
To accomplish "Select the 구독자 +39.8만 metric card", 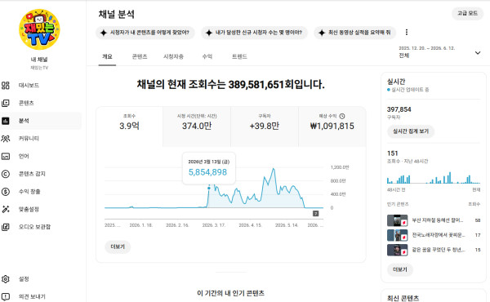I will [x=265, y=127].
